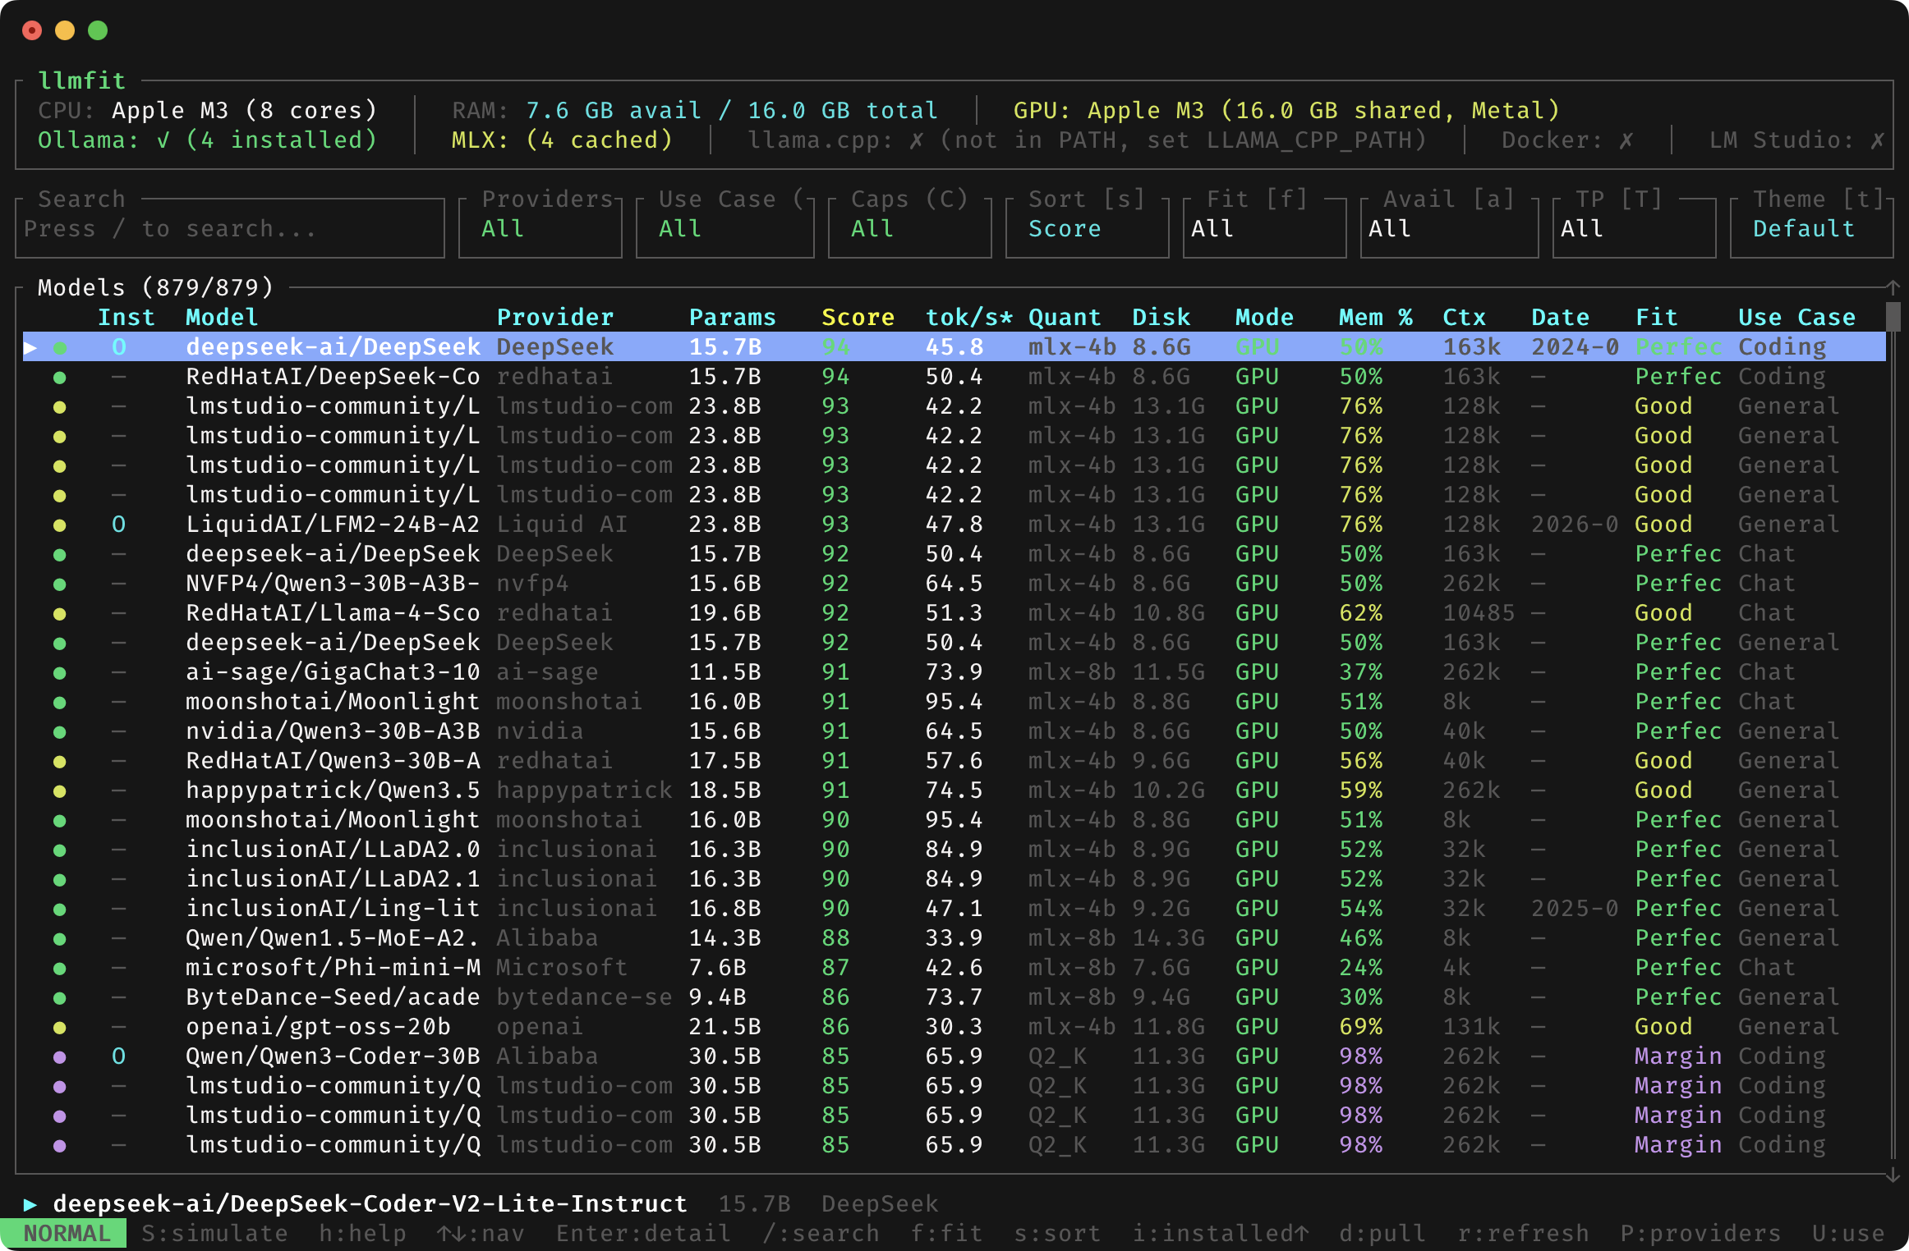
Task: Focus the Search box placeholder text
Action: coord(170,229)
